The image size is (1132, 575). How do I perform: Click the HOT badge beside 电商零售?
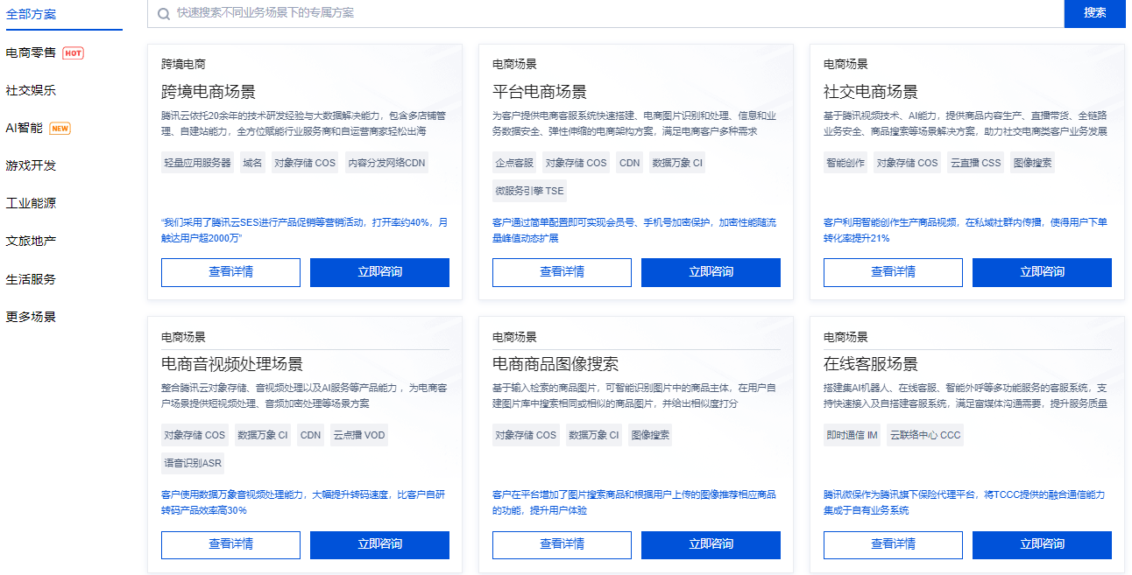pyautogui.click(x=74, y=53)
